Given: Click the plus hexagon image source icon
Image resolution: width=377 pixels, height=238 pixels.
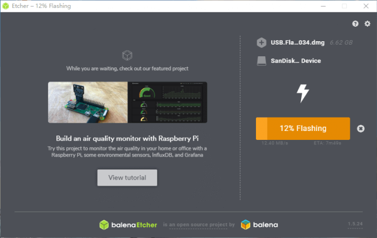Looking at the screenshot, I should pyautogui.click(x=262, y=43).
